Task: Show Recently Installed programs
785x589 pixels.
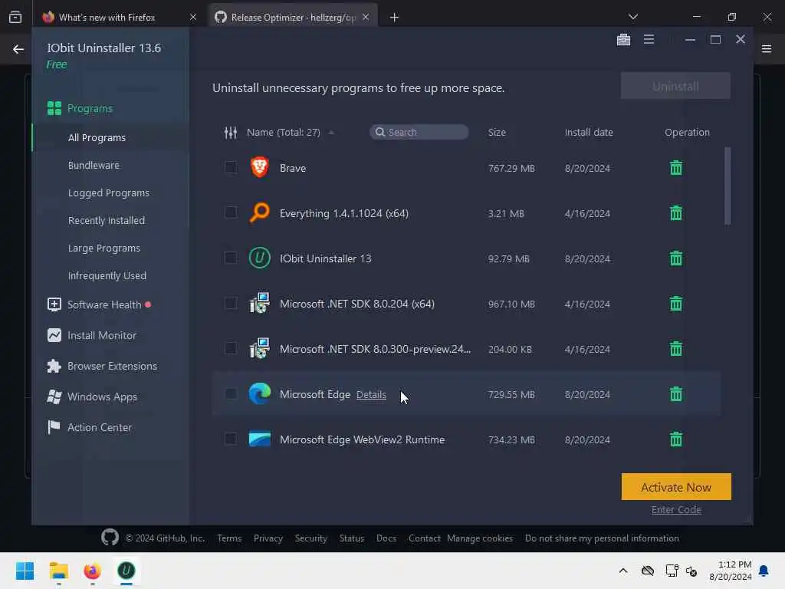Action: point(106,220)
